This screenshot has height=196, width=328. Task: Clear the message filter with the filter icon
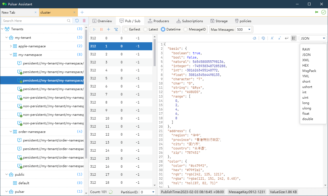116,29
